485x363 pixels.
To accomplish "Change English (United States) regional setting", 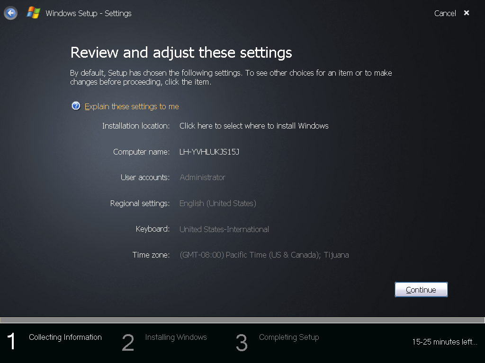I will [x=218, y=203].
